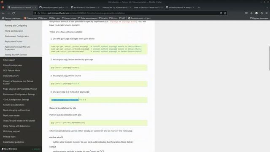Open the extensions puzzle icon
The height and width of the screenshot is (152, 270).
(262, 13)
